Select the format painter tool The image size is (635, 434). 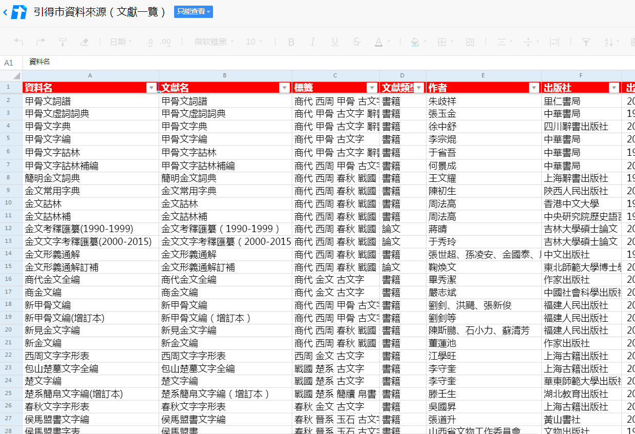pyautogui.click(x=62, y=42)
